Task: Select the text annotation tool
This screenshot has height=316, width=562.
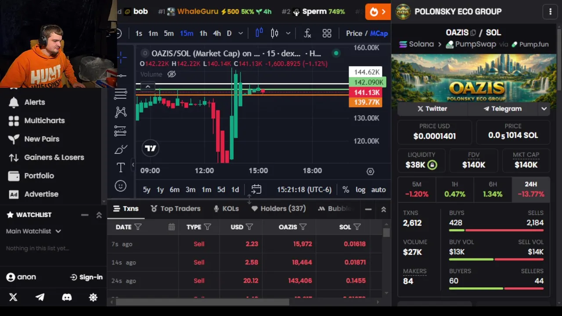Action: (121, 168)
